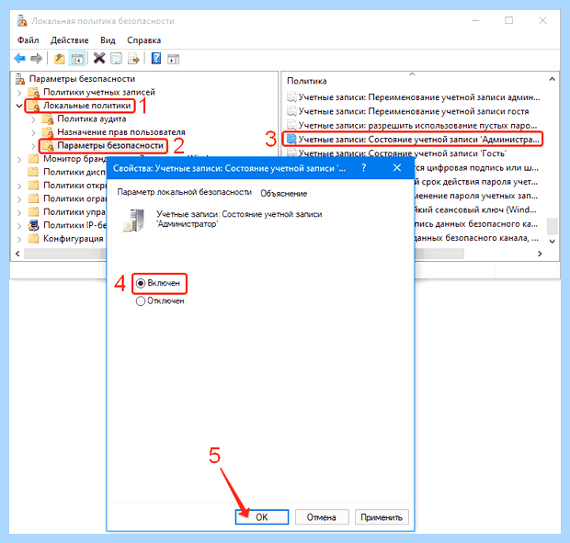570x543 pixels.
Task: Open the Справка menu
Action: coord(144,40)
